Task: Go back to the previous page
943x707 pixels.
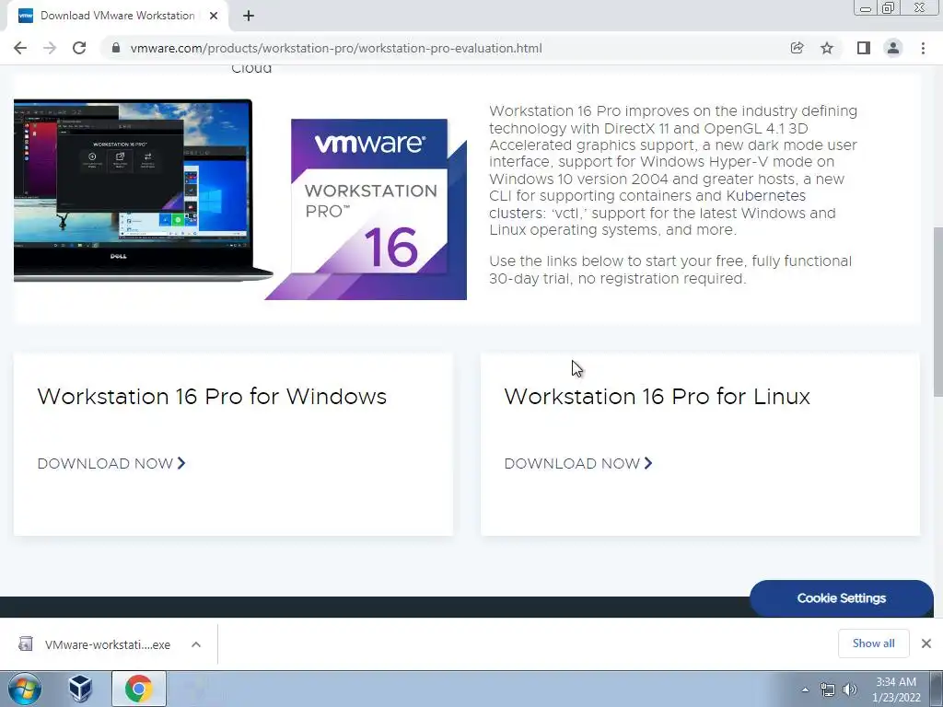Action: 20,48
